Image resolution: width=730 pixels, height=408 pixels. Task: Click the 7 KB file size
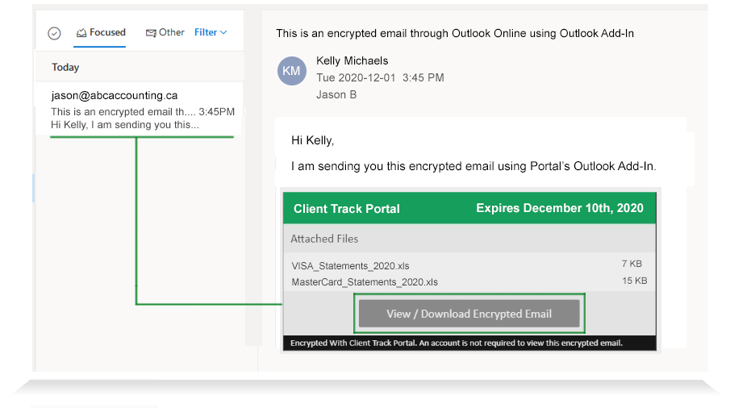(x=632, y=264)
